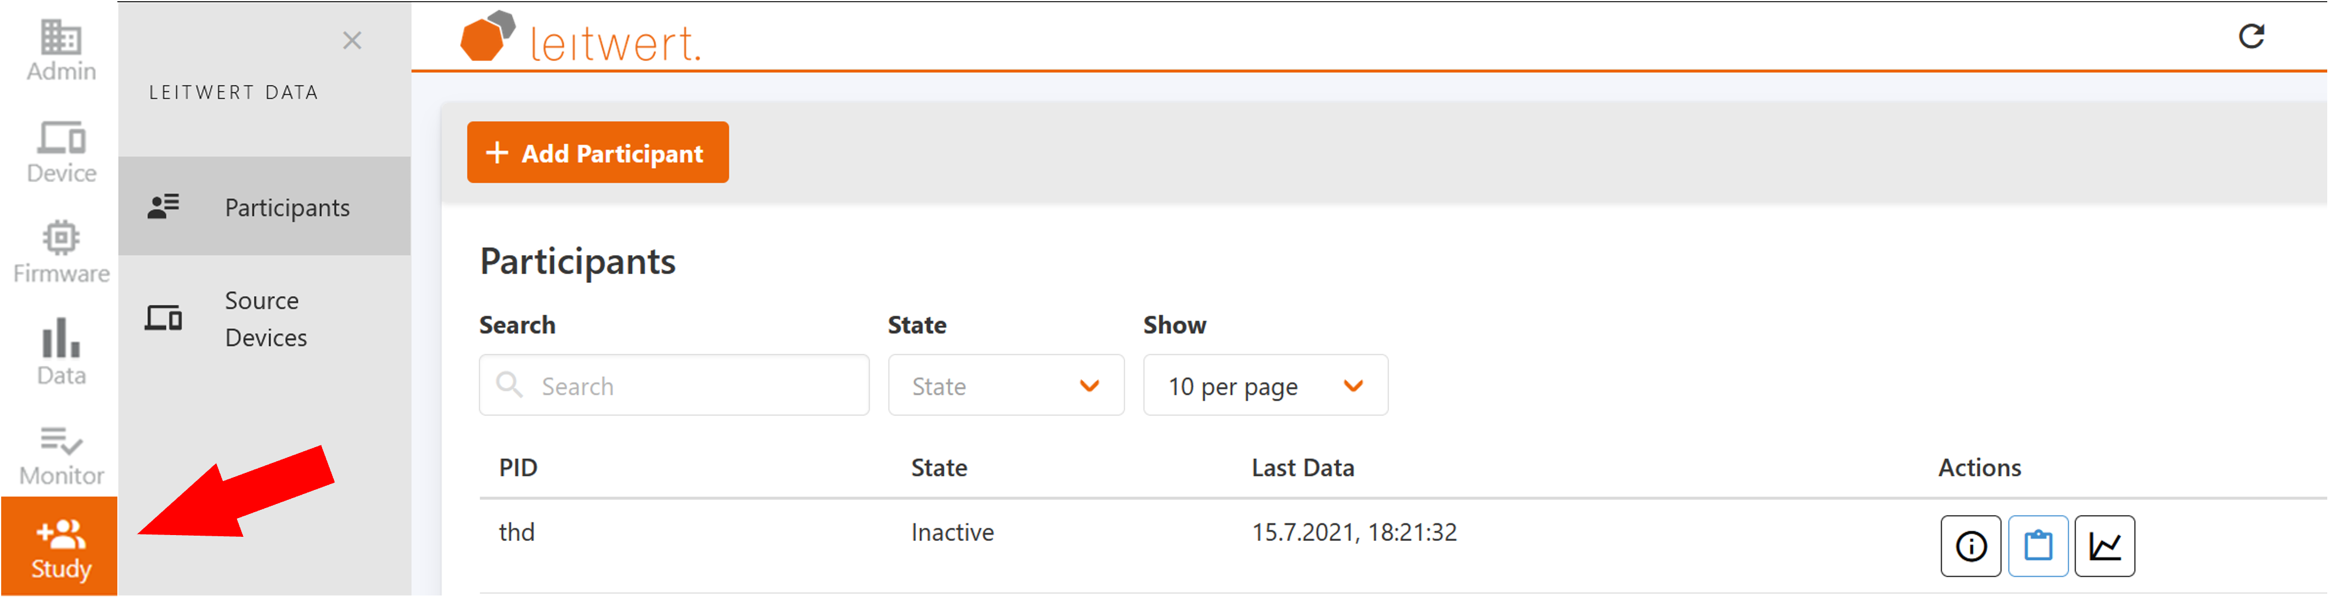Image resolution: width=2329 pixels, height=599 pixels.
Task: Open Participants menu item
Action: pyautogui.click(x=264, y=207)
